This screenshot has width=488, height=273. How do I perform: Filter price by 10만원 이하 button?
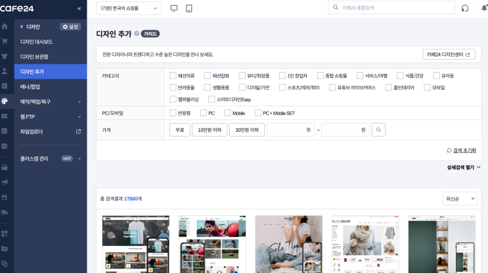(x=210, y=130)
